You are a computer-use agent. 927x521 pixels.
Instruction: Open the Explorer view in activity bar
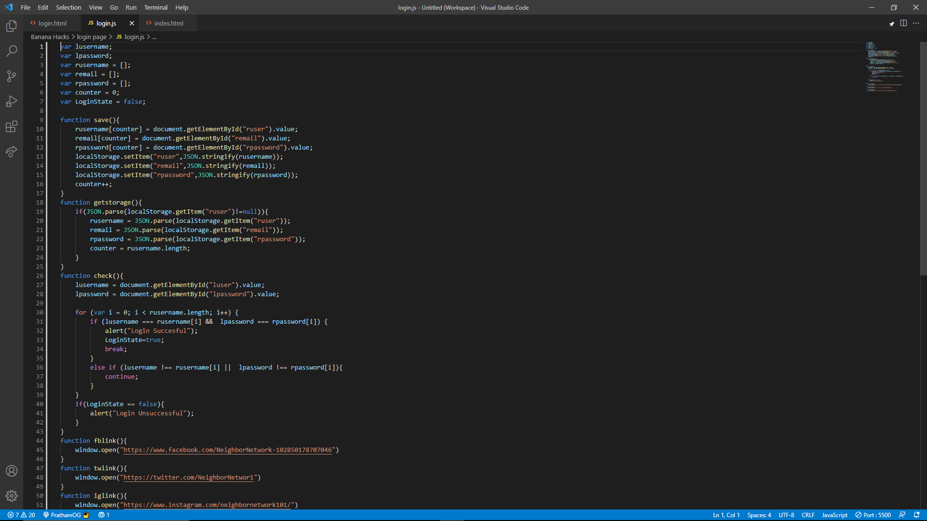[x=12, y=26]
